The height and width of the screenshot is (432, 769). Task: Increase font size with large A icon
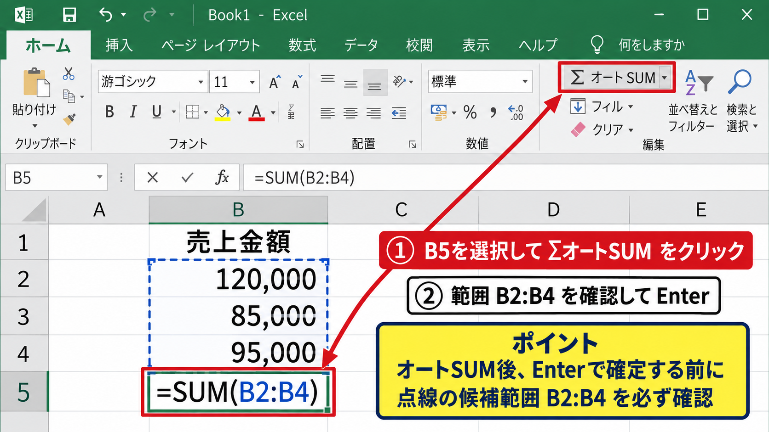275,82
